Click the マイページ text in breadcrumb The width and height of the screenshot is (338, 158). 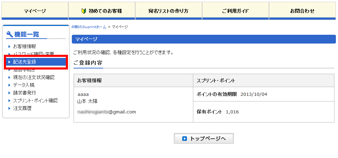pos(120,27)
